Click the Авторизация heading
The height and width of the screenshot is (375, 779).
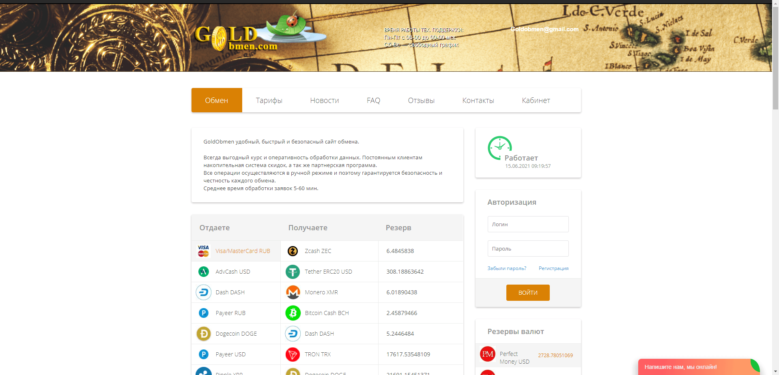point(512,202)
